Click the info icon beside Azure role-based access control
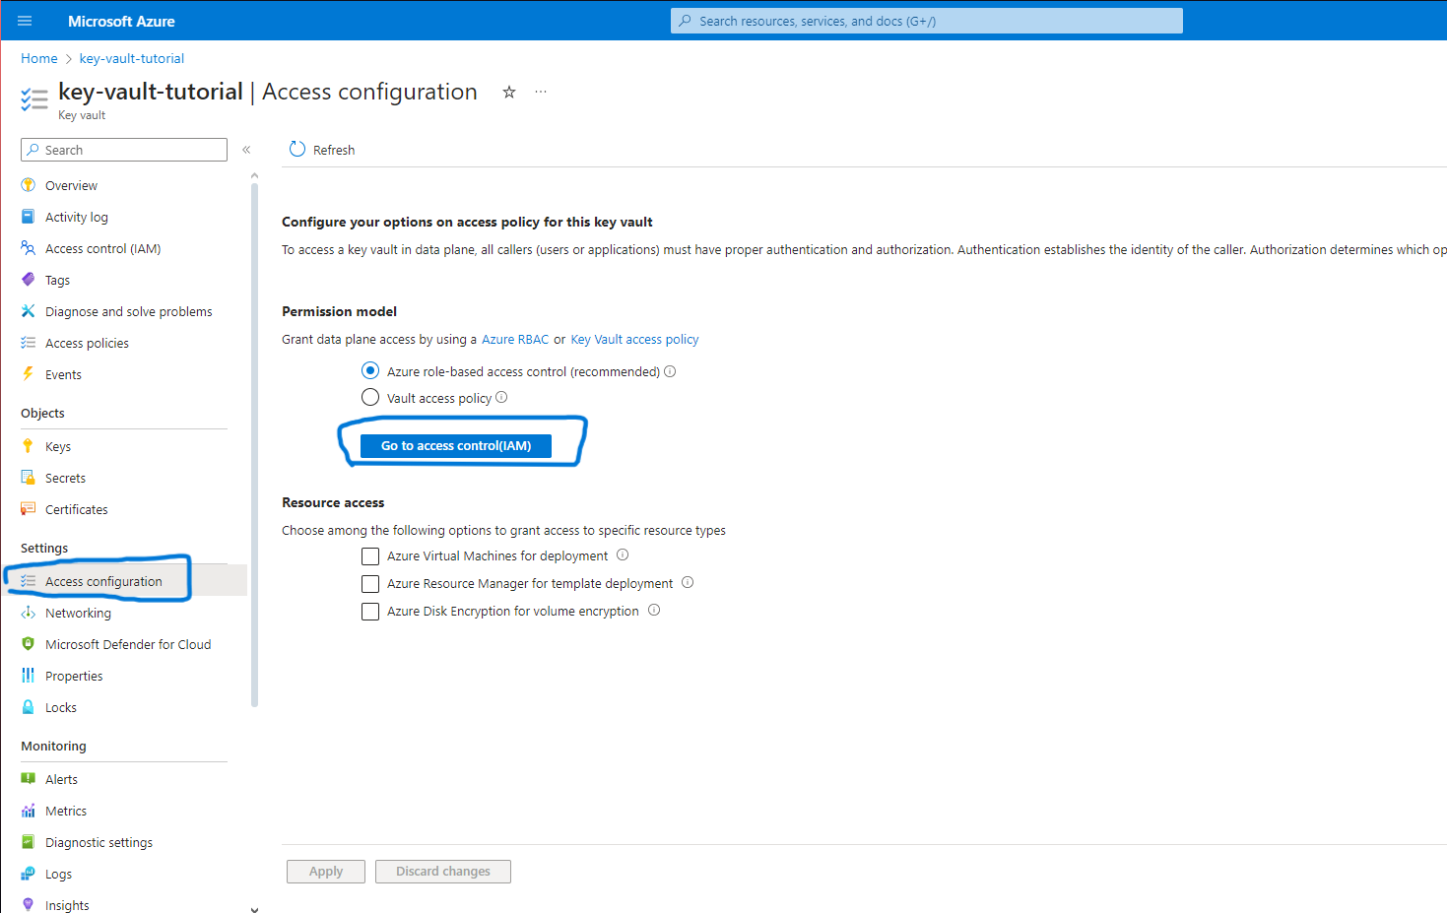The height and width of the screenshot is (913, 1447). point(670,371)
